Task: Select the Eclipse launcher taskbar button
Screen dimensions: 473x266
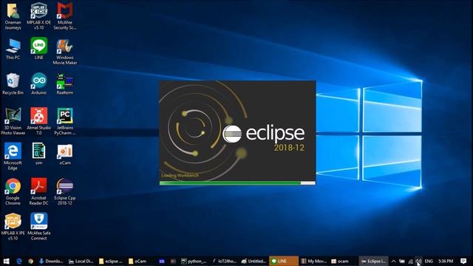Action: point(373,261)
